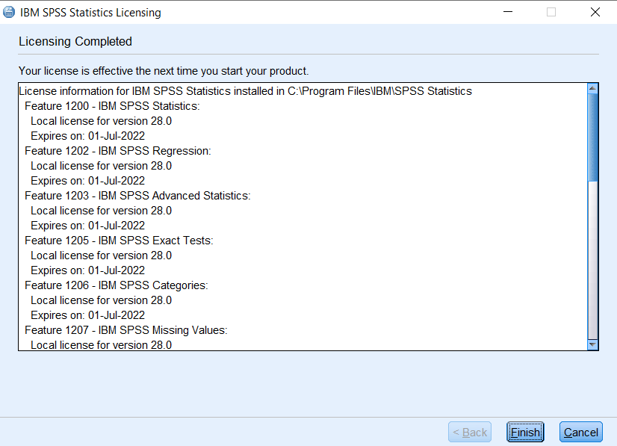Click 'Expires on' line under Feature 1203
617x446 pixels.
(x=87, y=226)
